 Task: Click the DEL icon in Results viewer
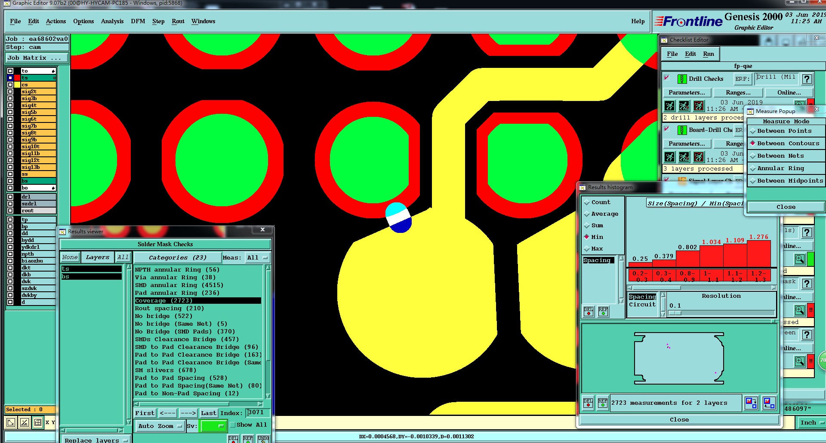point(233,439)
